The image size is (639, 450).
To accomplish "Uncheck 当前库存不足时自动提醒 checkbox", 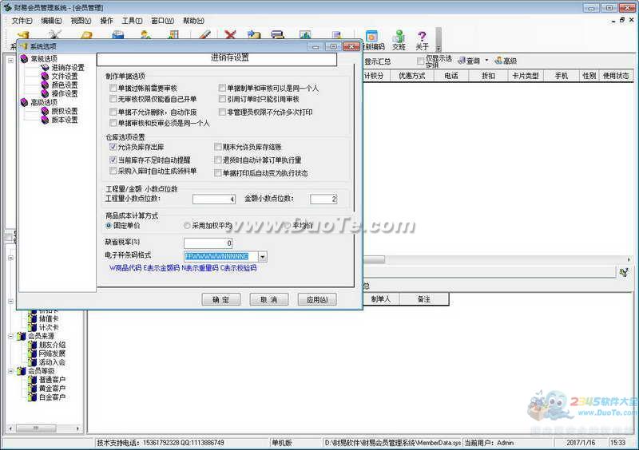I will click(113, 160).
